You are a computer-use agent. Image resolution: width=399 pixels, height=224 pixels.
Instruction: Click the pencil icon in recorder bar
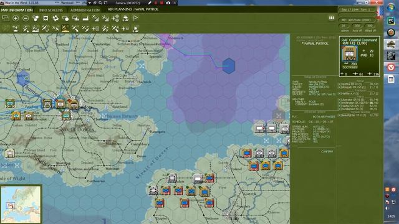tap(150, 2)
